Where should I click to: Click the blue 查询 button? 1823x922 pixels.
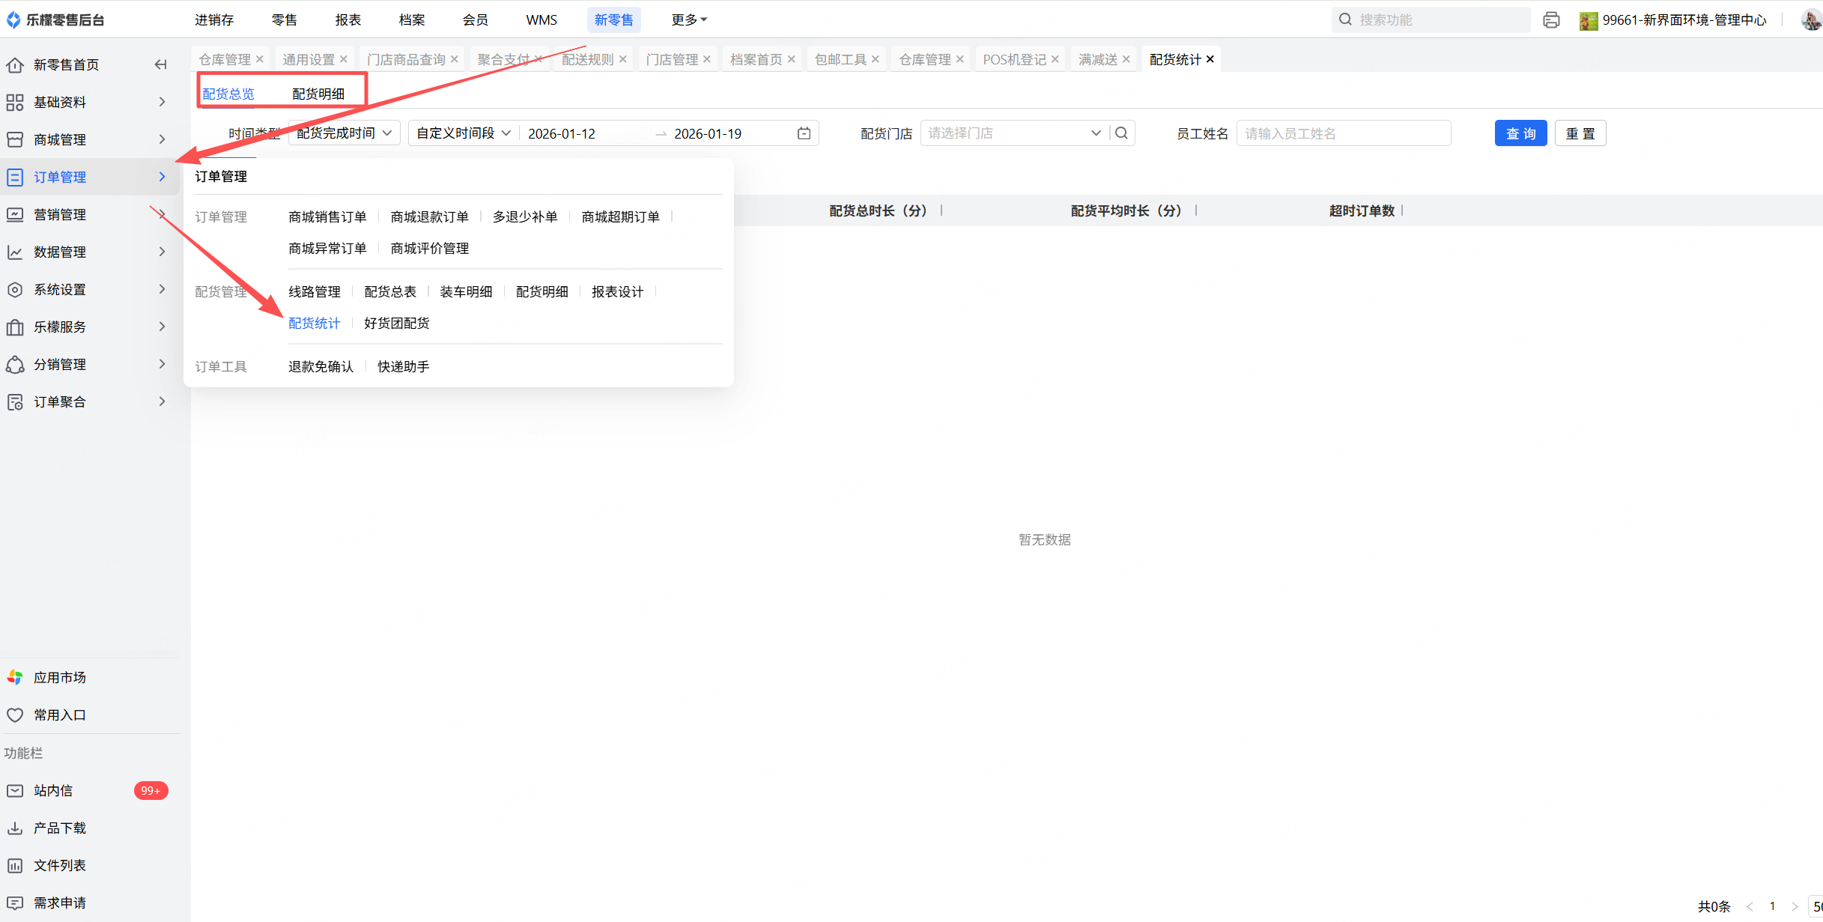[x=1520, y=133]
